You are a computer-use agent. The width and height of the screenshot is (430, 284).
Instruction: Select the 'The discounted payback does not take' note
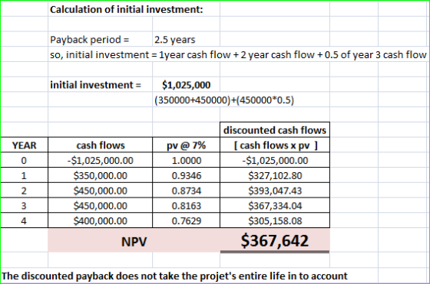click(x=174, y=276)
